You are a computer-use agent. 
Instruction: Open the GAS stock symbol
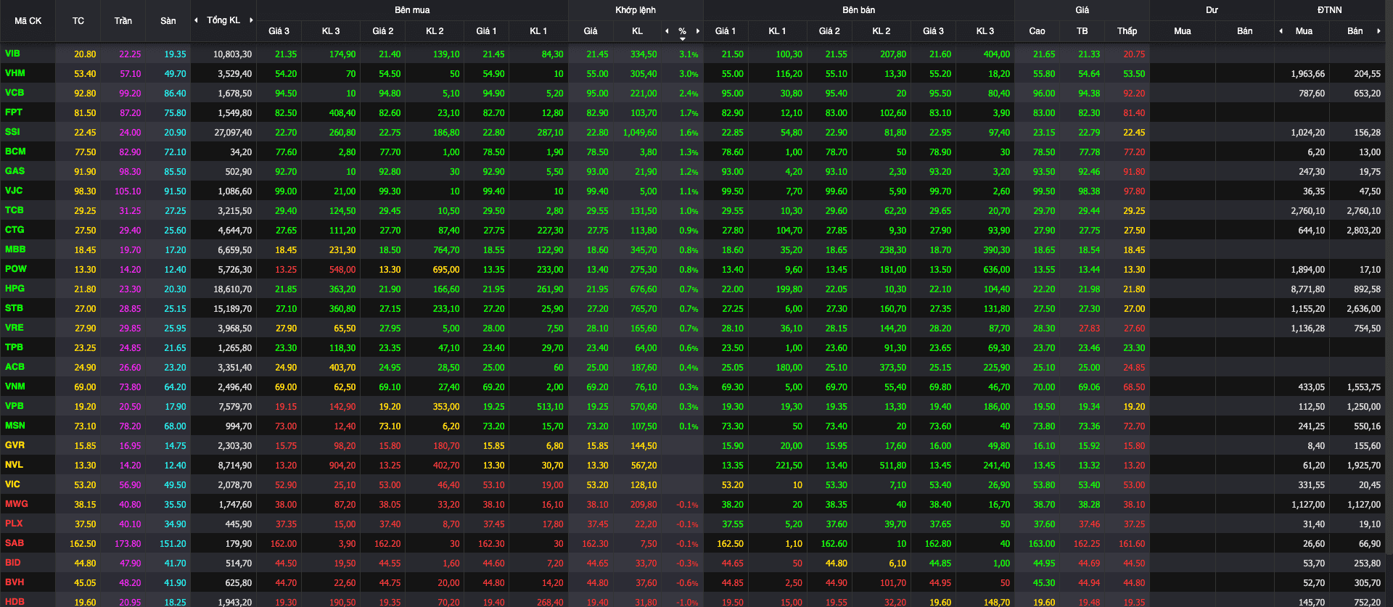15,171
